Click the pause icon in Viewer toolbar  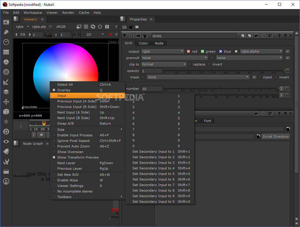pyautogui.click(x=107, y=27)
